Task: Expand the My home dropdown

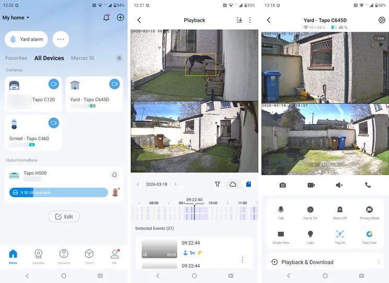Action: click(x=16, y=18)
